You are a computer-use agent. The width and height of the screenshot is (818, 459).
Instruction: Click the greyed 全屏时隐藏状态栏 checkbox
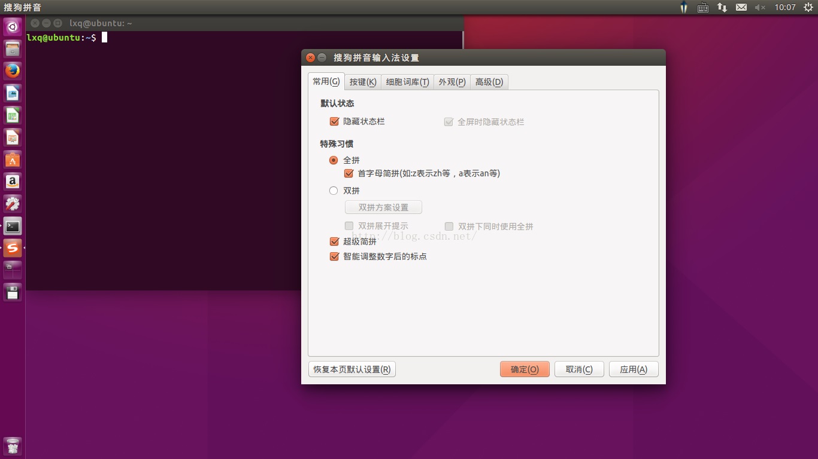coord(449,121)
